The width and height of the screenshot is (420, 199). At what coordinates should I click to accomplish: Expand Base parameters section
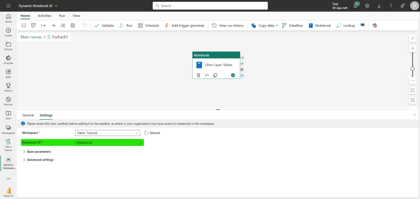coord(37,151)
